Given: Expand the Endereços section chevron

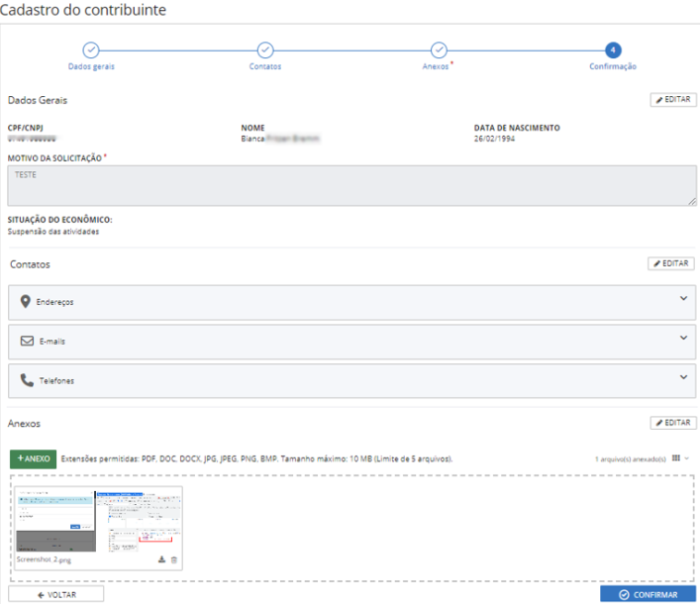Looking at the screenshot, I should 682,297.
